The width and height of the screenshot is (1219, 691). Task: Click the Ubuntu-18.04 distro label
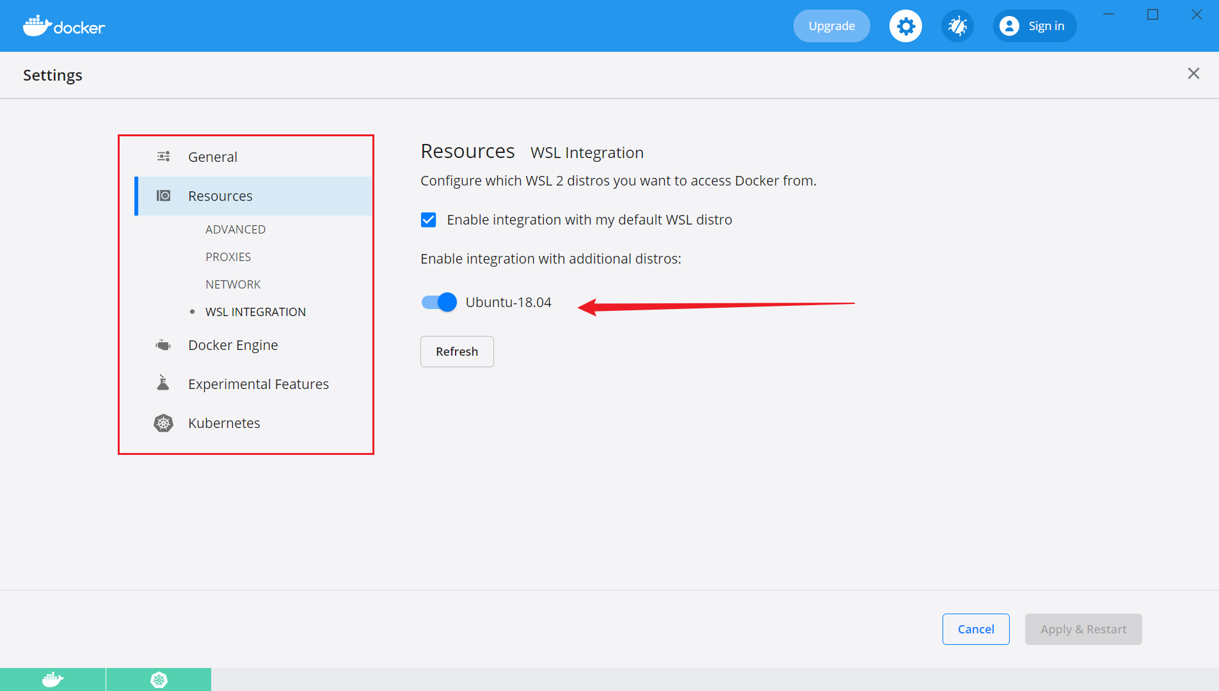coord(509,303)
